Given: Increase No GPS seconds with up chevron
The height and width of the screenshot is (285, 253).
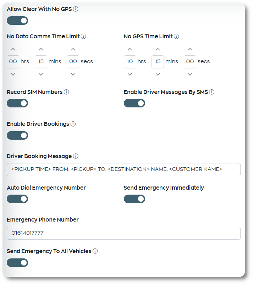Looking at the screenshot, I should (190, 49).
